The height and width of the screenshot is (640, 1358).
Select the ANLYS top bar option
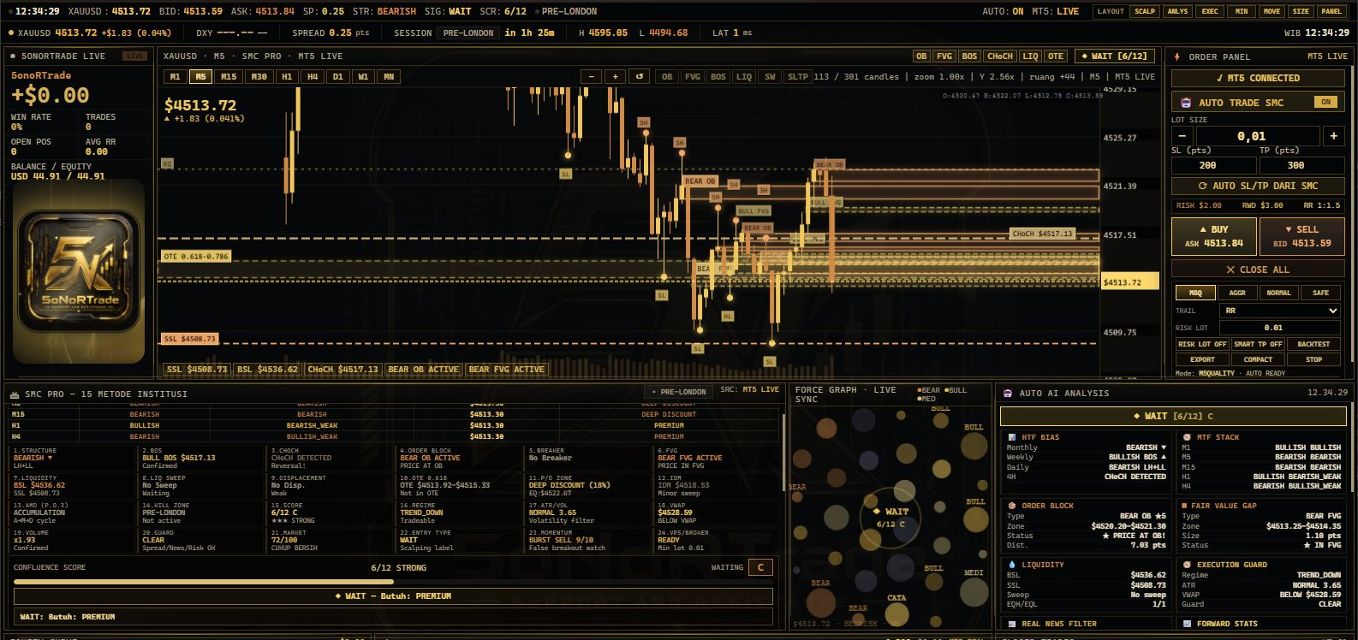(1177, 11)
